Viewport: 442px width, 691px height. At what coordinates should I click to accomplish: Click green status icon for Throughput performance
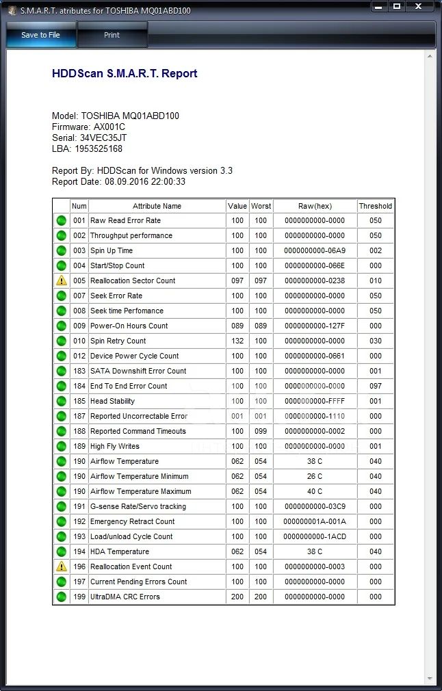[62, 235]
